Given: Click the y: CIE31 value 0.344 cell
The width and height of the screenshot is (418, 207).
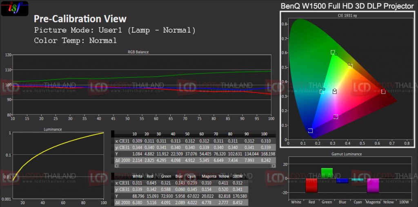Looking at the screenshot, I should (x=137, y=147).
